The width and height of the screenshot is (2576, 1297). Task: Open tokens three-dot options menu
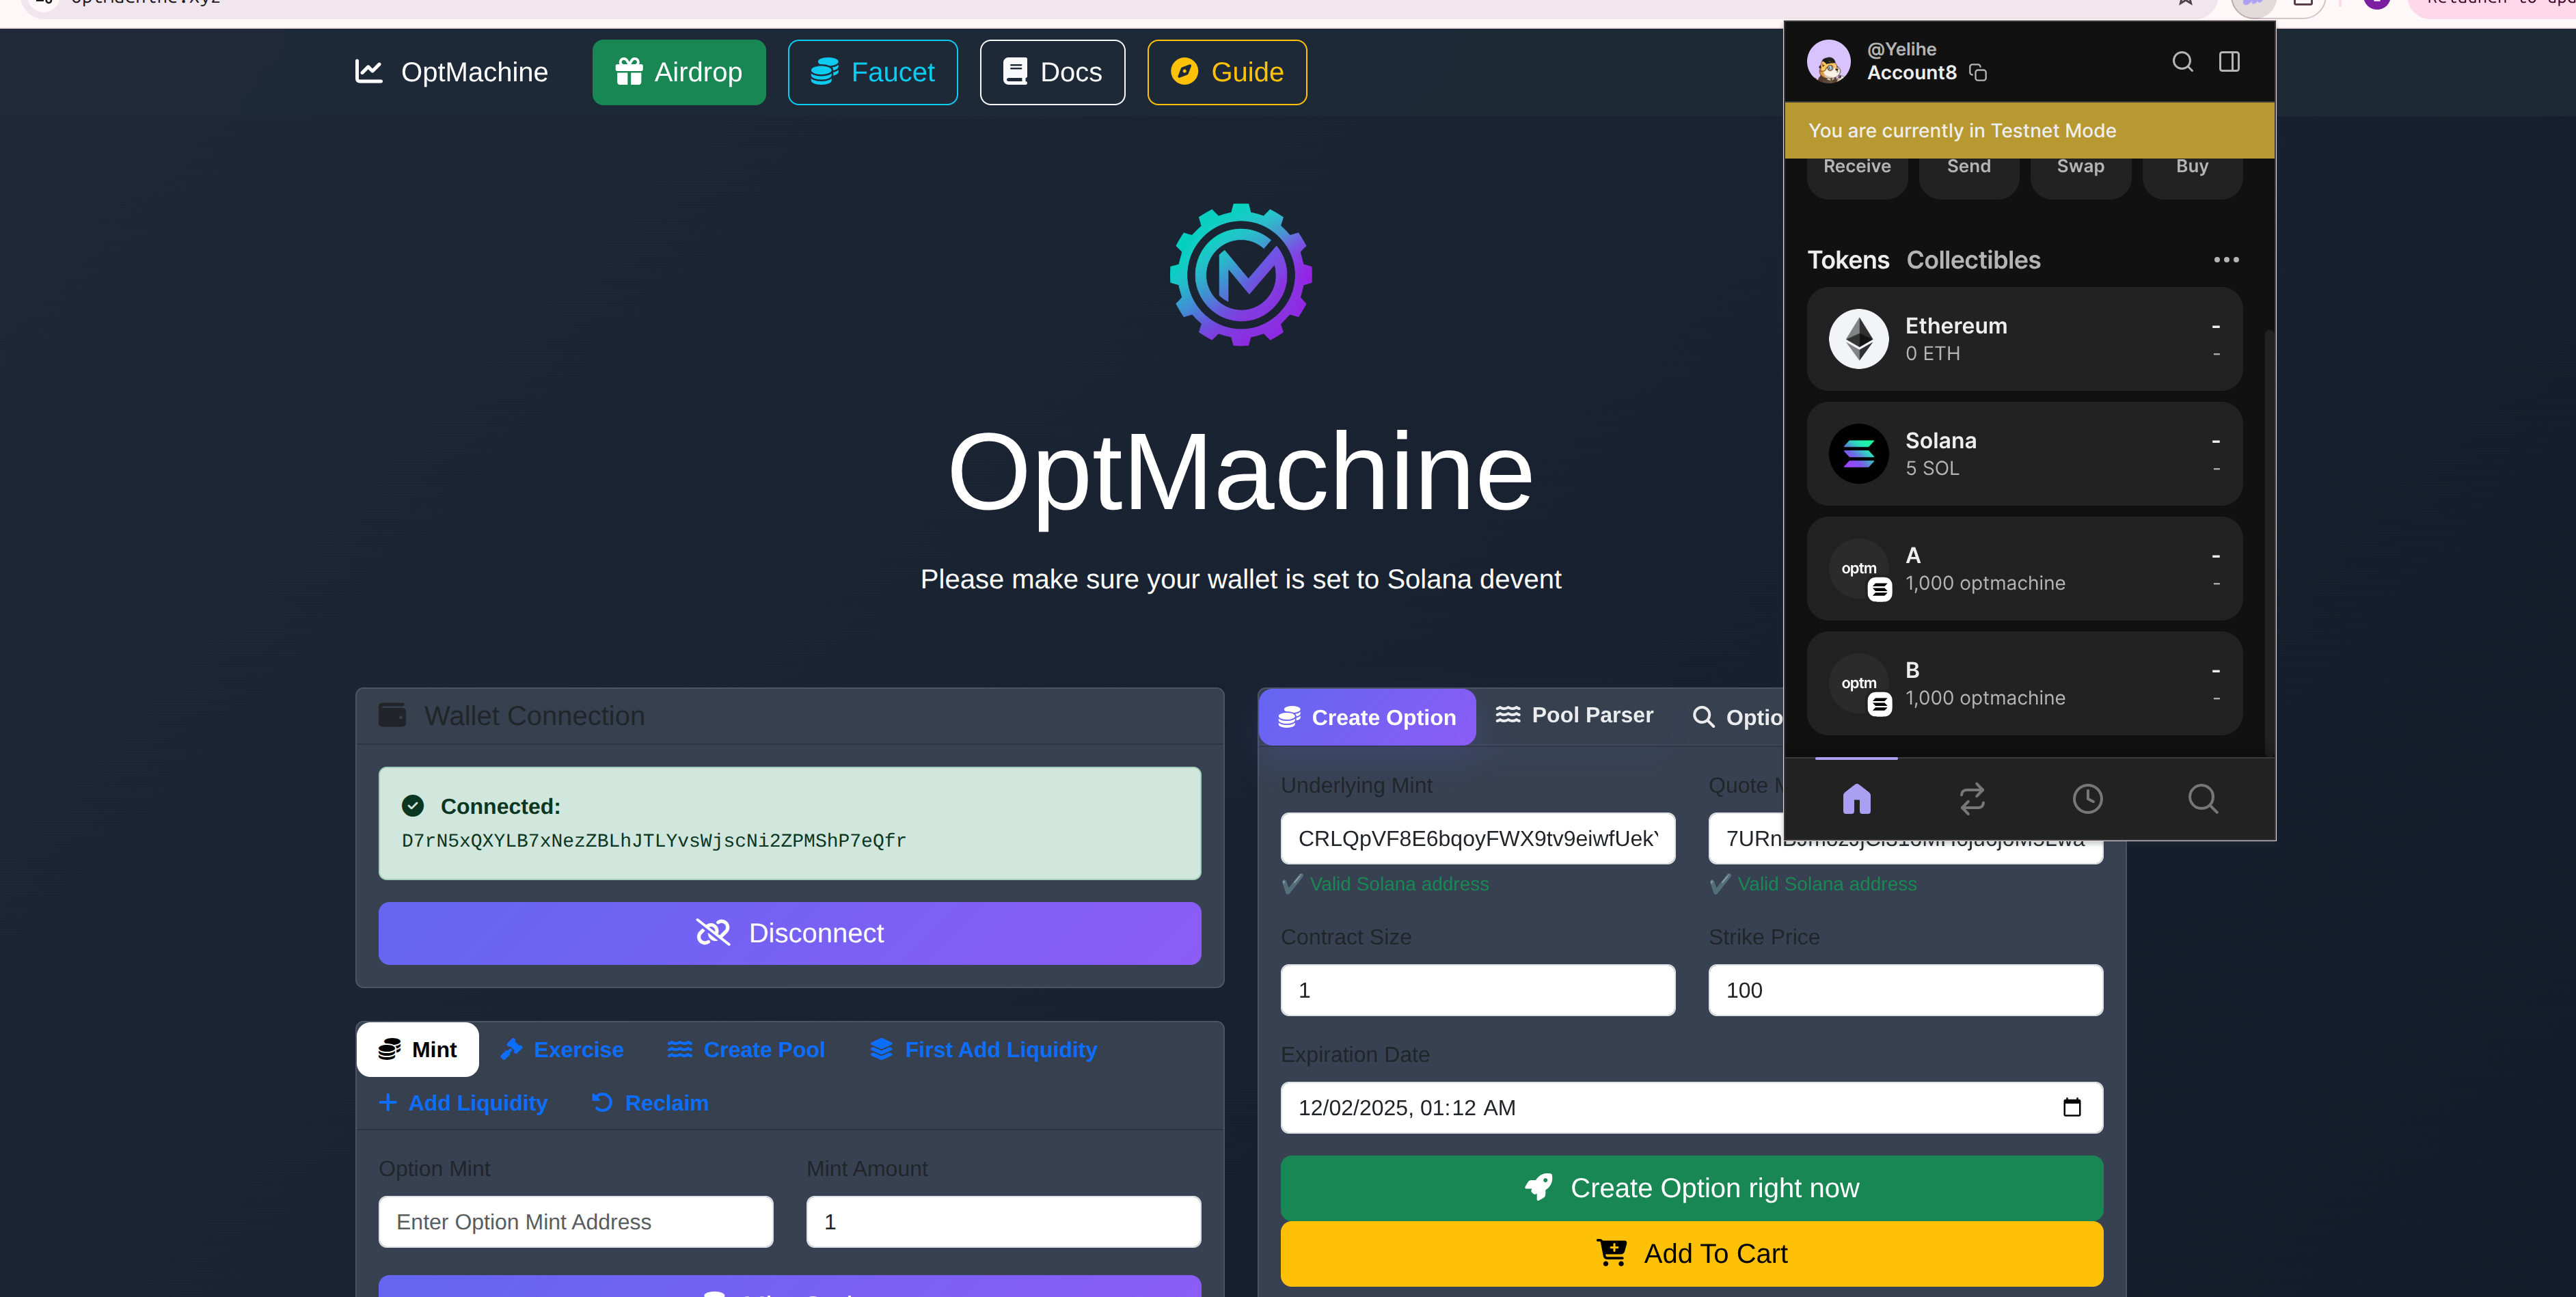click(x=2226, y=260)
